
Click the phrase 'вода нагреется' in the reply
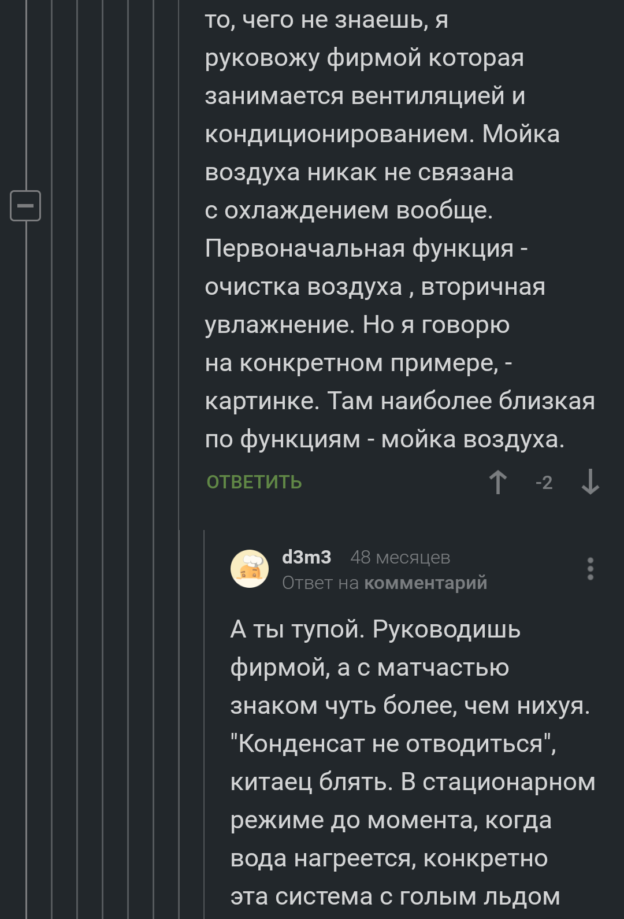point(323,858)
